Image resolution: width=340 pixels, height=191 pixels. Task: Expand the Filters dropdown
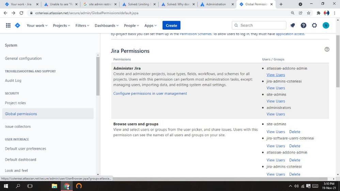pyautogui.click(x=82, y=26)
